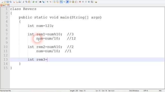Click the 'class Revers' line
The height and width of the screenshot is (92, 165).
coord(23,9)
